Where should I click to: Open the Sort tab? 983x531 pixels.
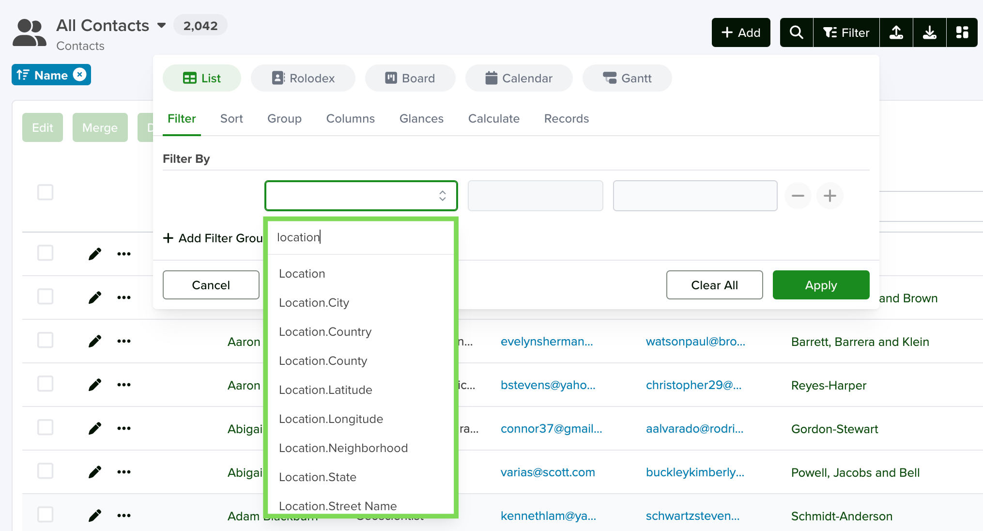(x=231, y=119)
